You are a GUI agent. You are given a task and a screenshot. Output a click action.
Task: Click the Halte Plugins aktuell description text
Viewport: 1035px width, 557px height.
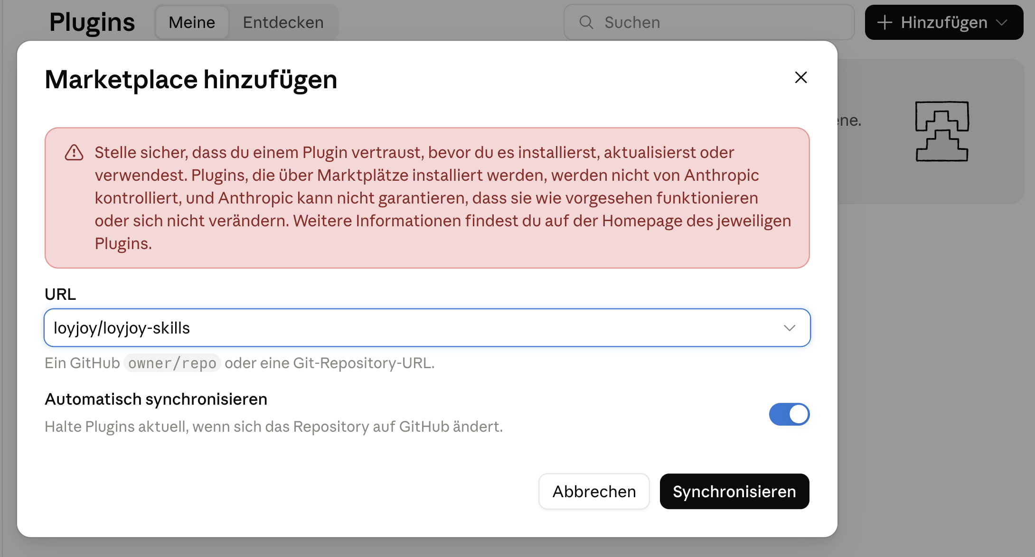[273, 427]
